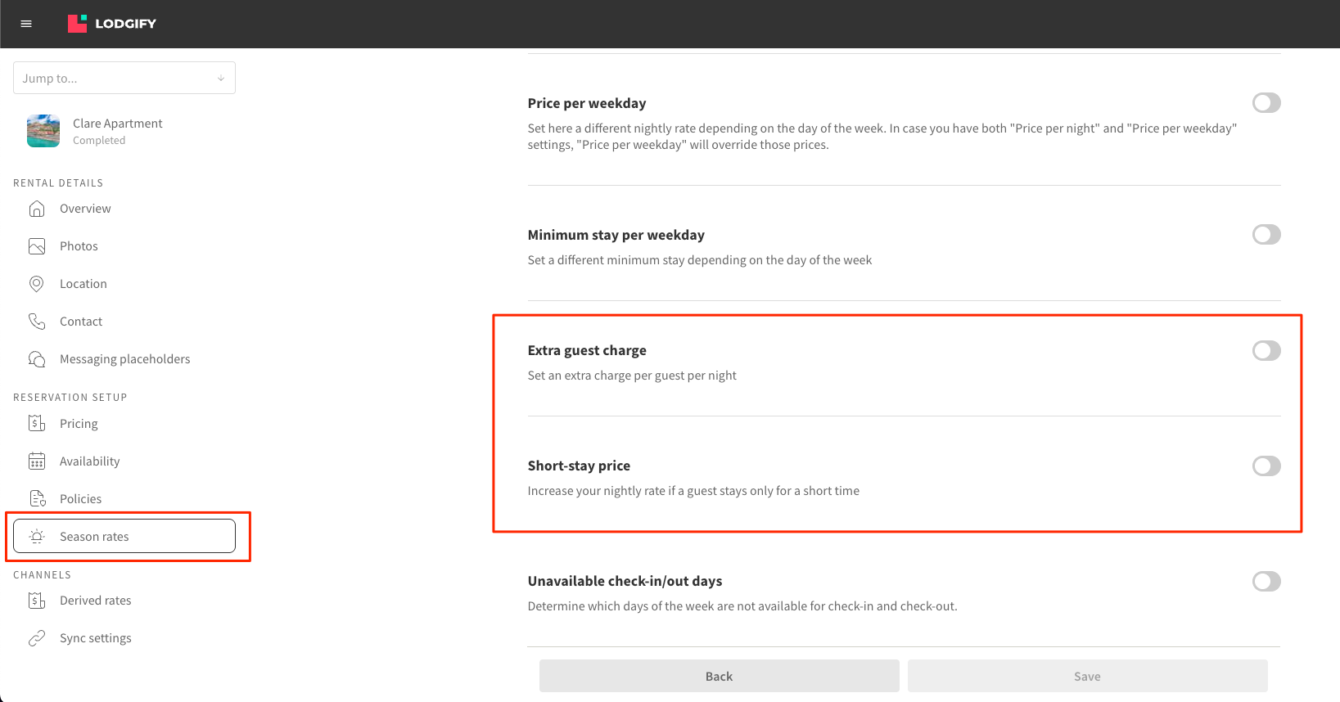Click the Lodgify logo
Image resolution: width=1340 pixels, height=702 pixels.
pos(112,24)
